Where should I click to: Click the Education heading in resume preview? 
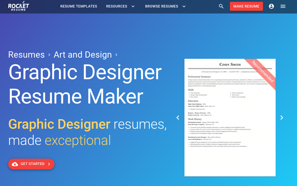[193, 101]
